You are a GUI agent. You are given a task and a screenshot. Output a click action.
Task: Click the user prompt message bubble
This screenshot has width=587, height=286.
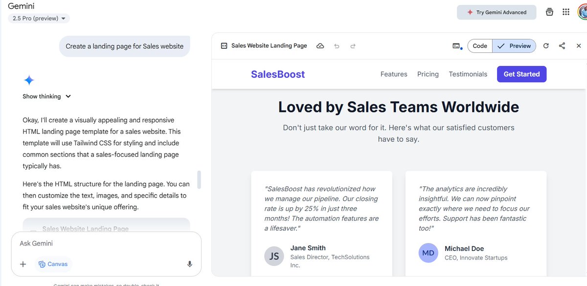(125, 46)
